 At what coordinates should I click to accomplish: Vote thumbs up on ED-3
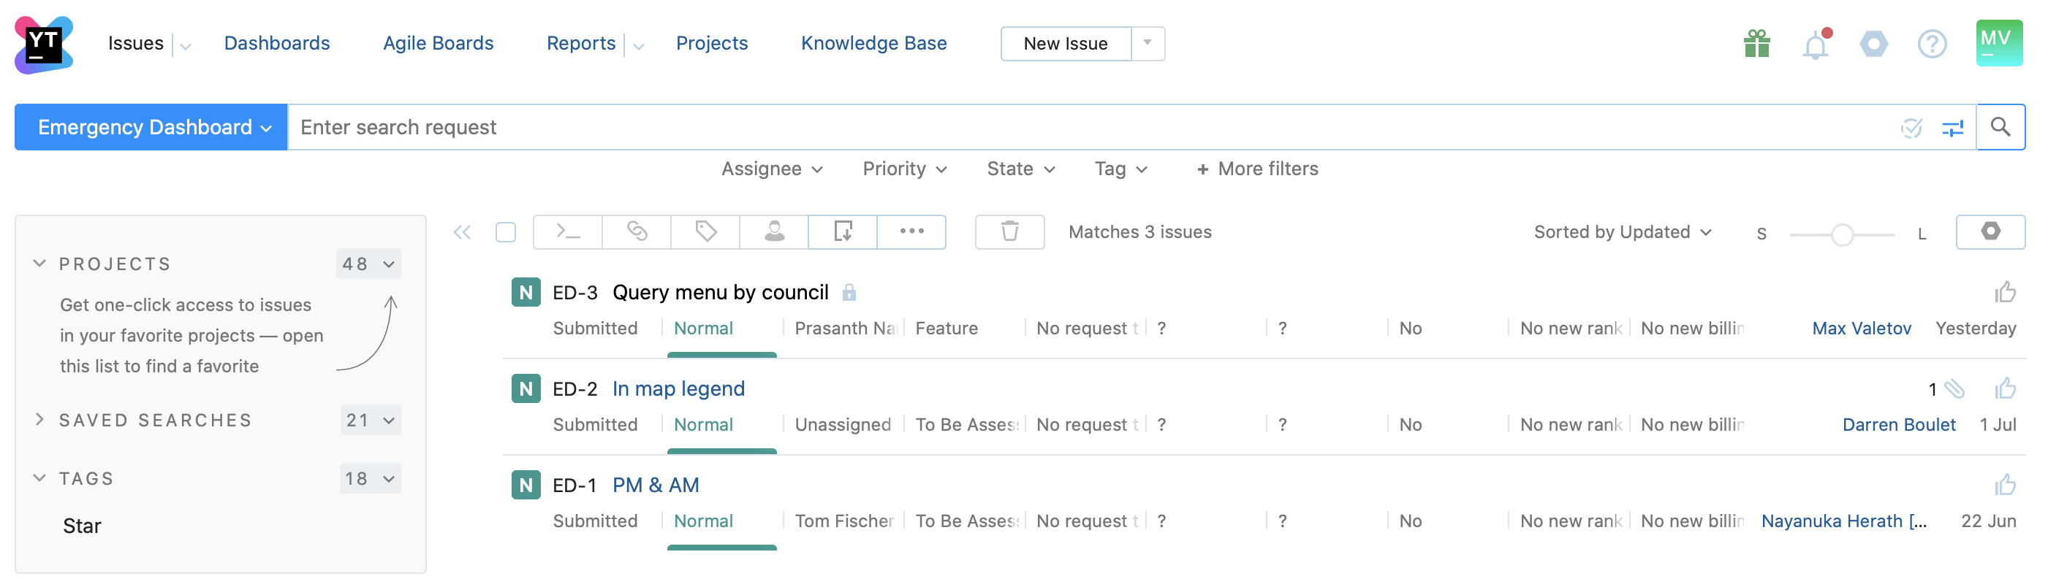point(2005,293)
